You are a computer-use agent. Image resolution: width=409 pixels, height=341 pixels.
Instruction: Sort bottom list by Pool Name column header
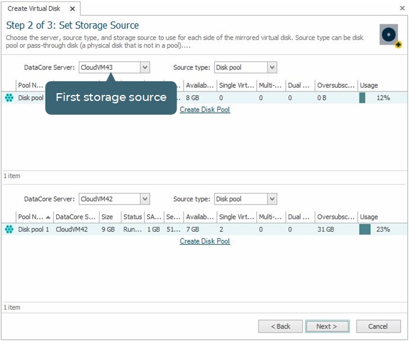31,217
